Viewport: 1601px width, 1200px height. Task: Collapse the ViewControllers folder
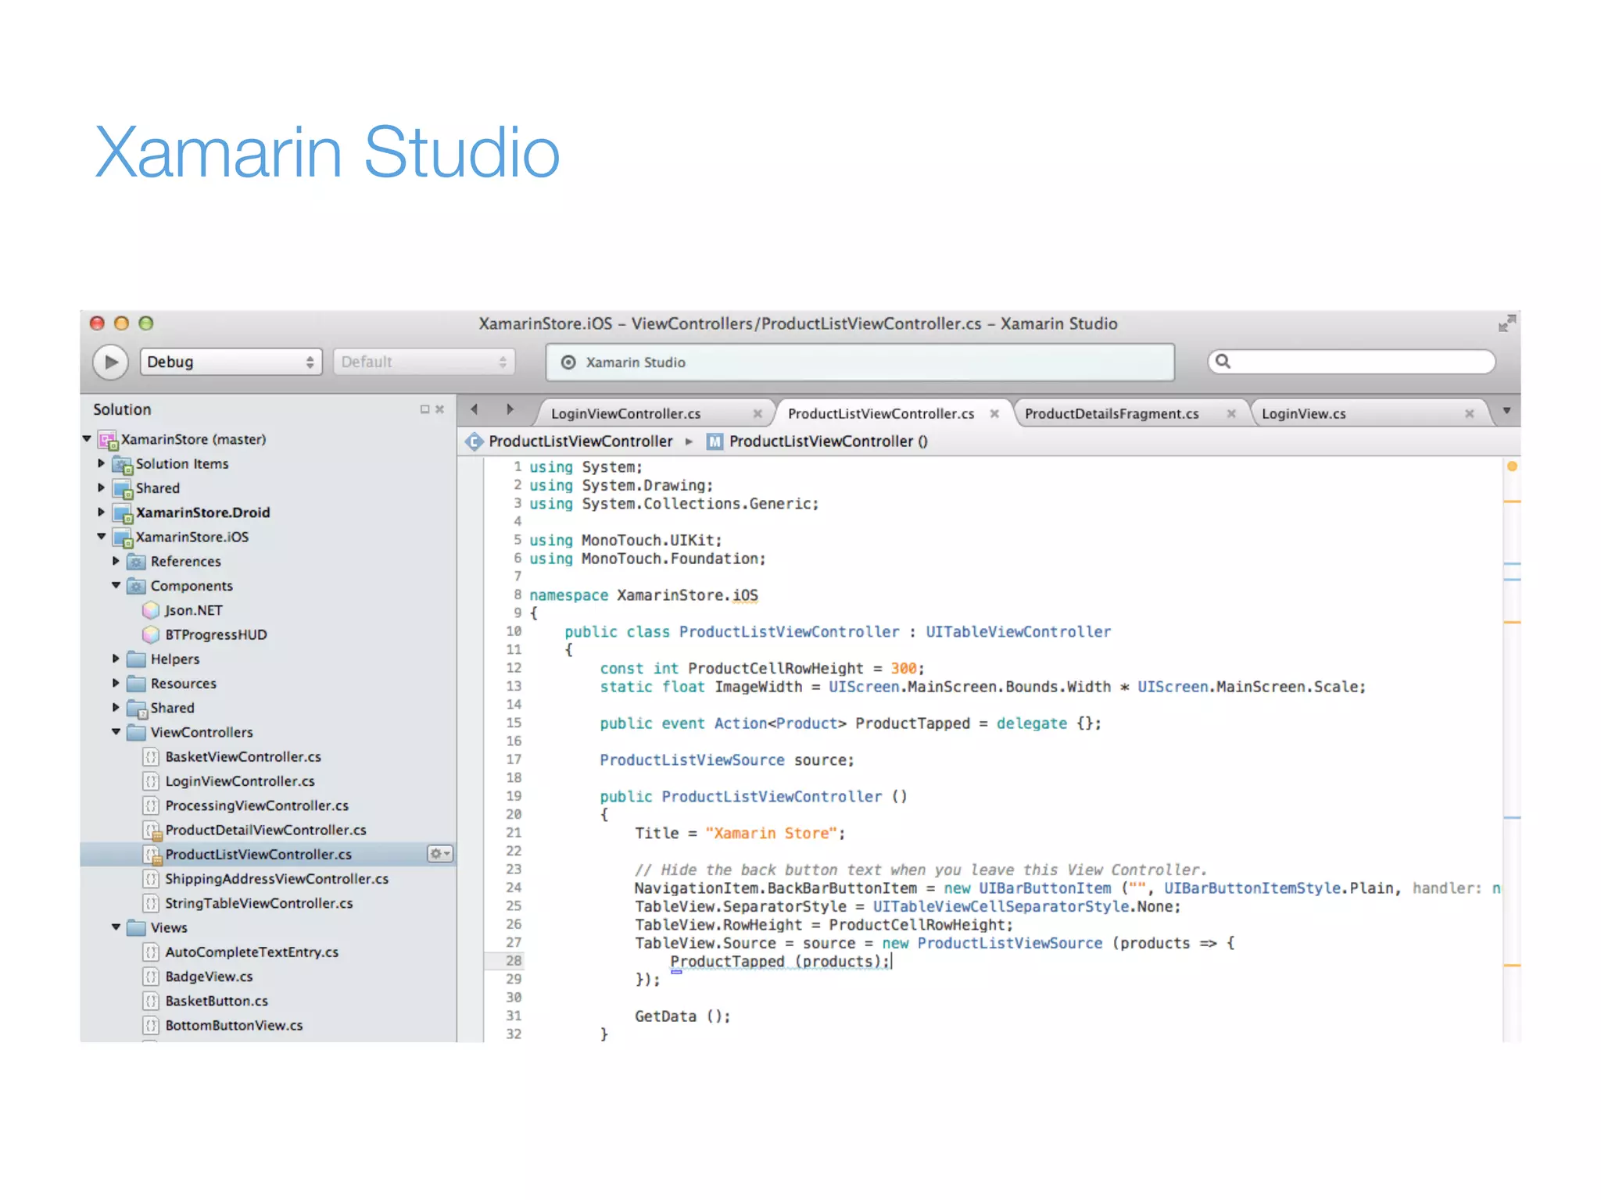coord(116,732)
